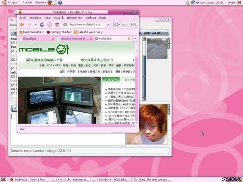Click the search magnifier icon

(135, 24)
